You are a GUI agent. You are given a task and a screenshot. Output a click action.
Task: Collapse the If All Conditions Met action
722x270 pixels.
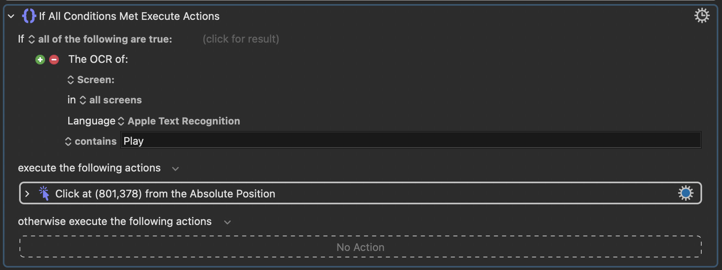(x=11, y=16)
